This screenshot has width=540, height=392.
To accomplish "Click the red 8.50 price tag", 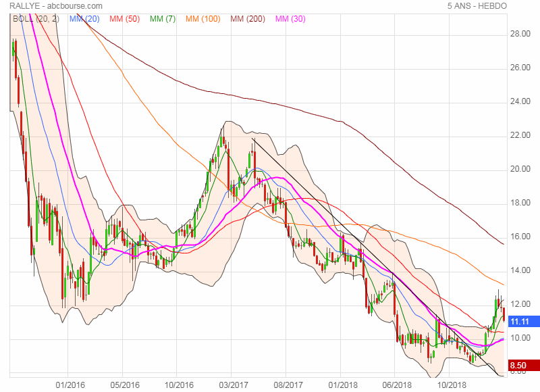I will coord(524,365).
